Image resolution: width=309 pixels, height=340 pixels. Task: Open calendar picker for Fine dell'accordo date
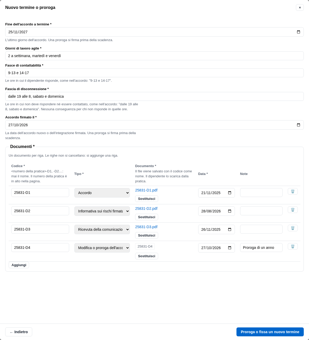pyautogui.click(x=299, y=32)
